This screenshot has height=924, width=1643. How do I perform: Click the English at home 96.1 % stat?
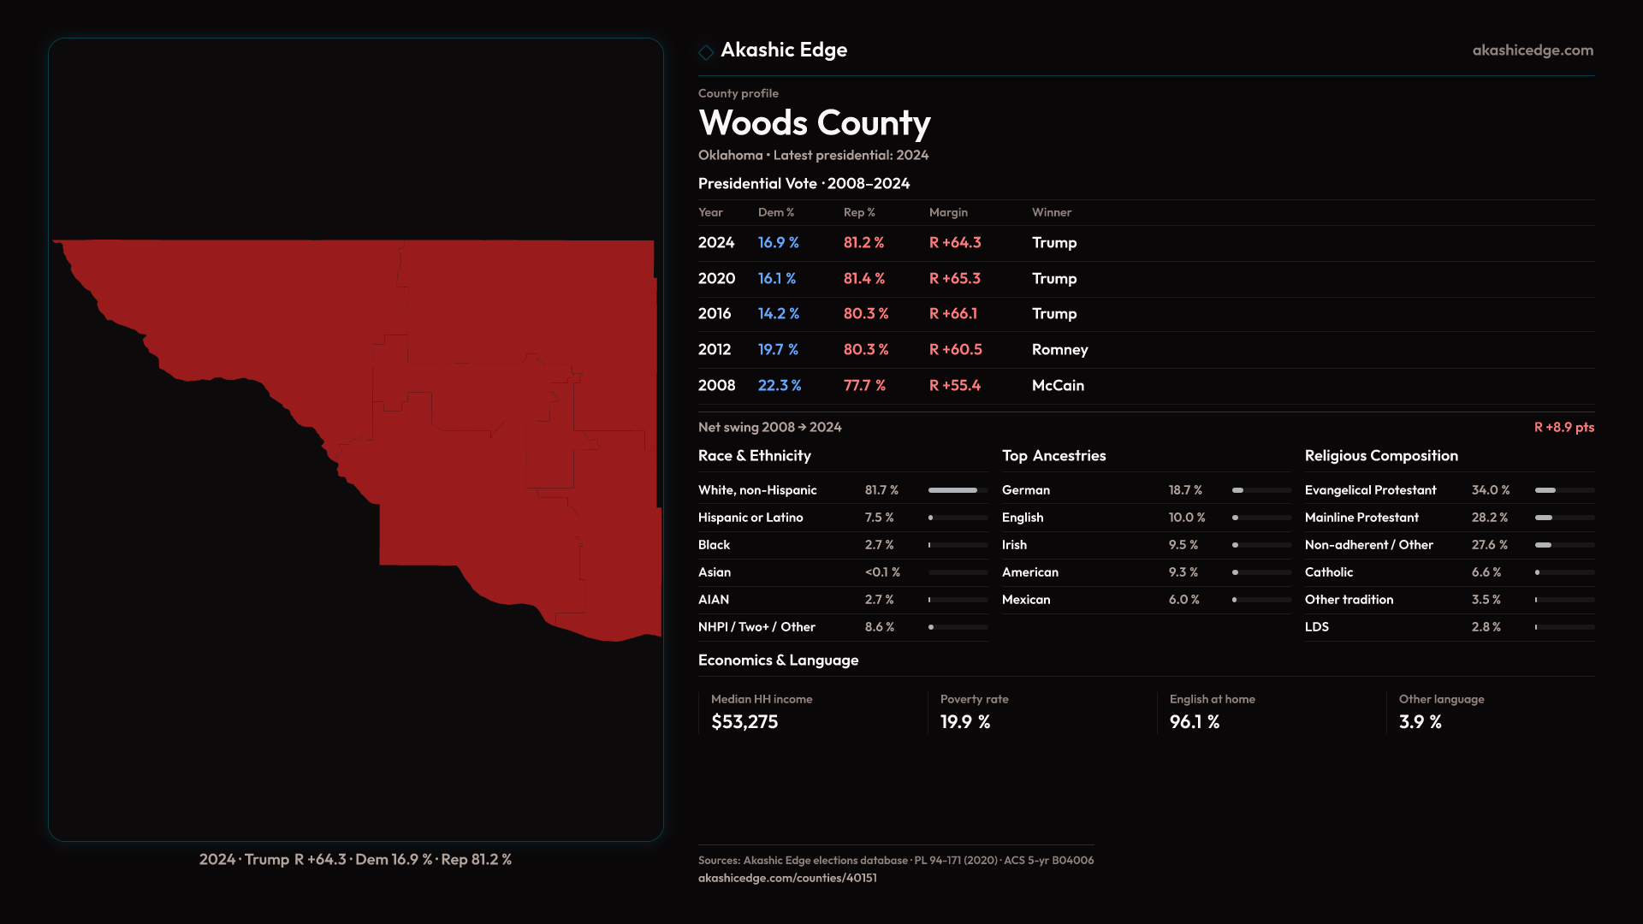pyautogui.click(x=1194, y=722)
